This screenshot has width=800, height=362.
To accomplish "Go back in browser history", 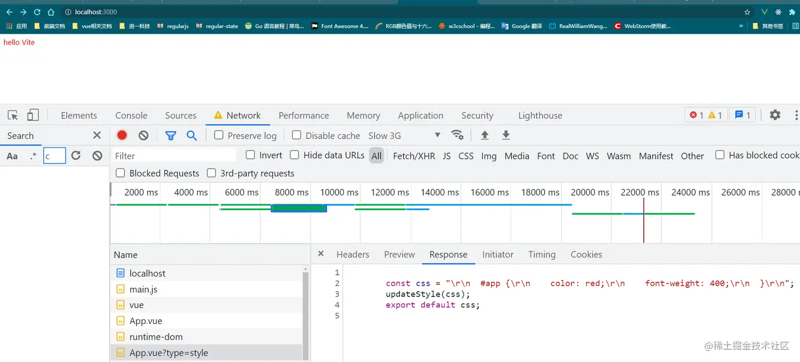I will pos(10,12).
